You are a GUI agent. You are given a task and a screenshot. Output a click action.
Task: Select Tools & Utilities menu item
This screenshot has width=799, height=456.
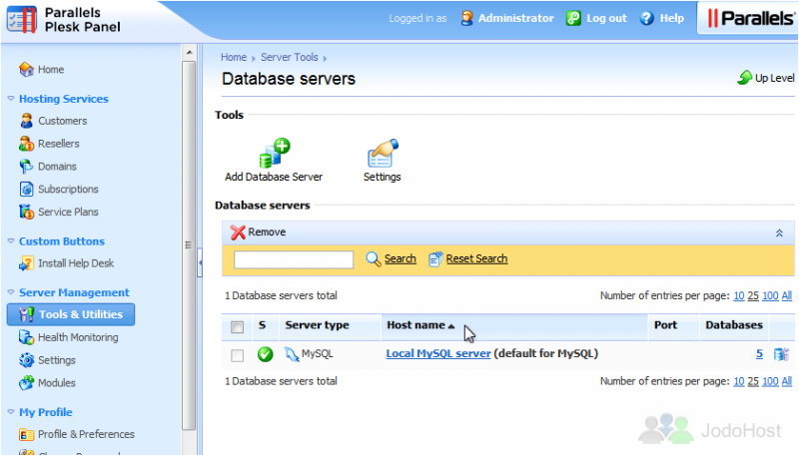click(71, 314)
